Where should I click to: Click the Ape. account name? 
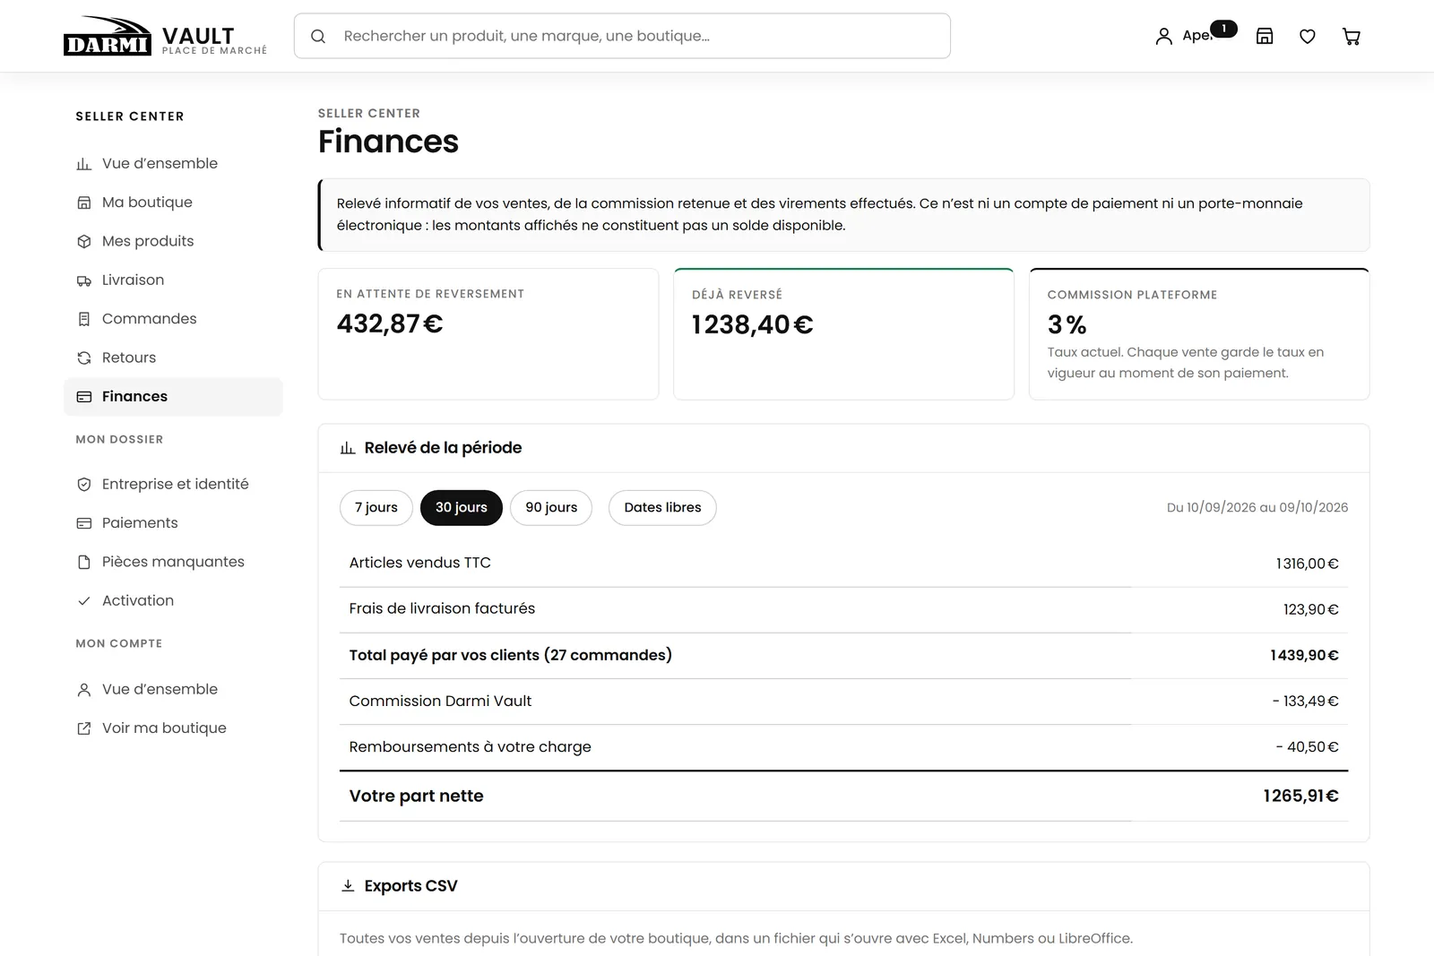1196,36
